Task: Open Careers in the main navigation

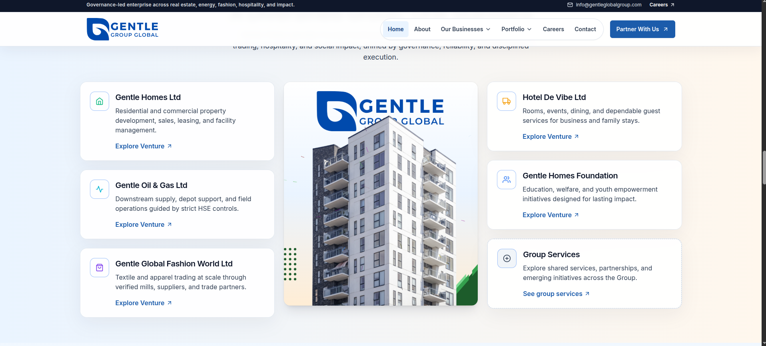Action: click(x=553, y=29)
